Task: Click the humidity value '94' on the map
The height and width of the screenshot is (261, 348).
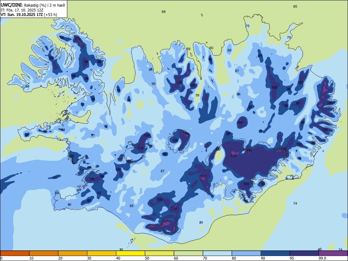Action: coord(72,156)
